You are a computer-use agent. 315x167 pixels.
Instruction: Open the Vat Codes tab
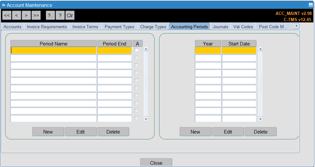pyautogui.click(x=243, y=27)
